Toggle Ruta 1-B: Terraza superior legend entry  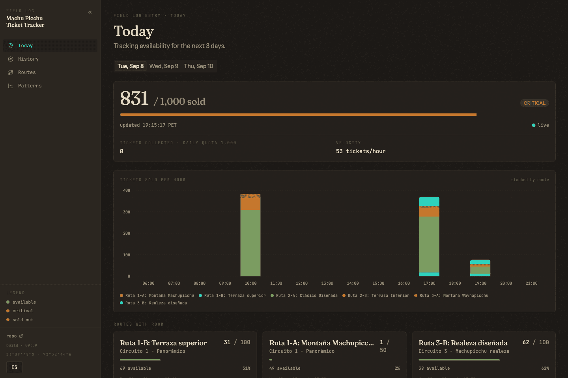pyautogui.click(x=232, y=295)
